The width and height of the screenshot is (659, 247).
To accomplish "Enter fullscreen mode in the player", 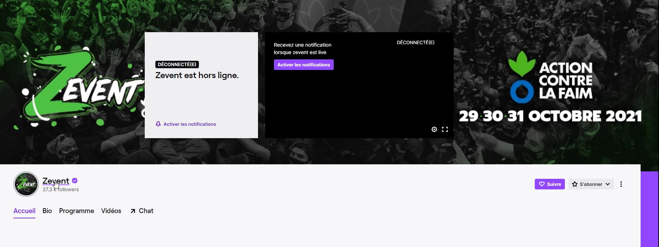I will click(x=445, y=129).
